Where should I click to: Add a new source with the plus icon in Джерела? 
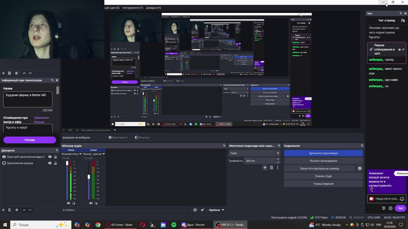[4, 210]
